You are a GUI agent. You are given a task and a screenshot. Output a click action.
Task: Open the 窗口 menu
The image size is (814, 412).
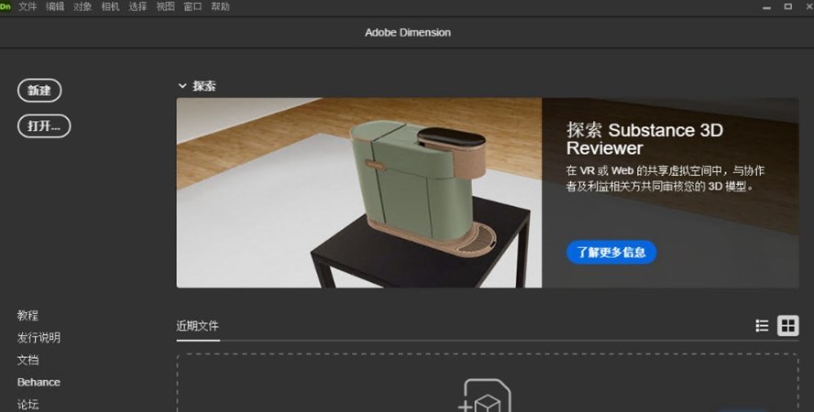(192, 6)
